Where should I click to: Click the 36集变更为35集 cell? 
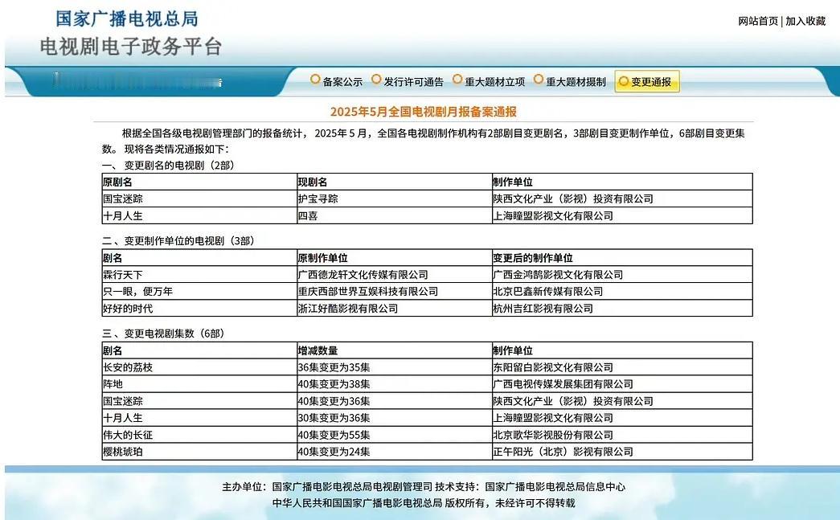[x=395, y=367]
